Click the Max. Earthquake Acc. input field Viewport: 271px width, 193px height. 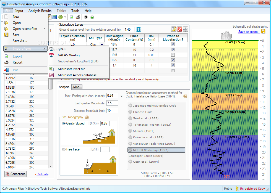[x=112, y=96]
